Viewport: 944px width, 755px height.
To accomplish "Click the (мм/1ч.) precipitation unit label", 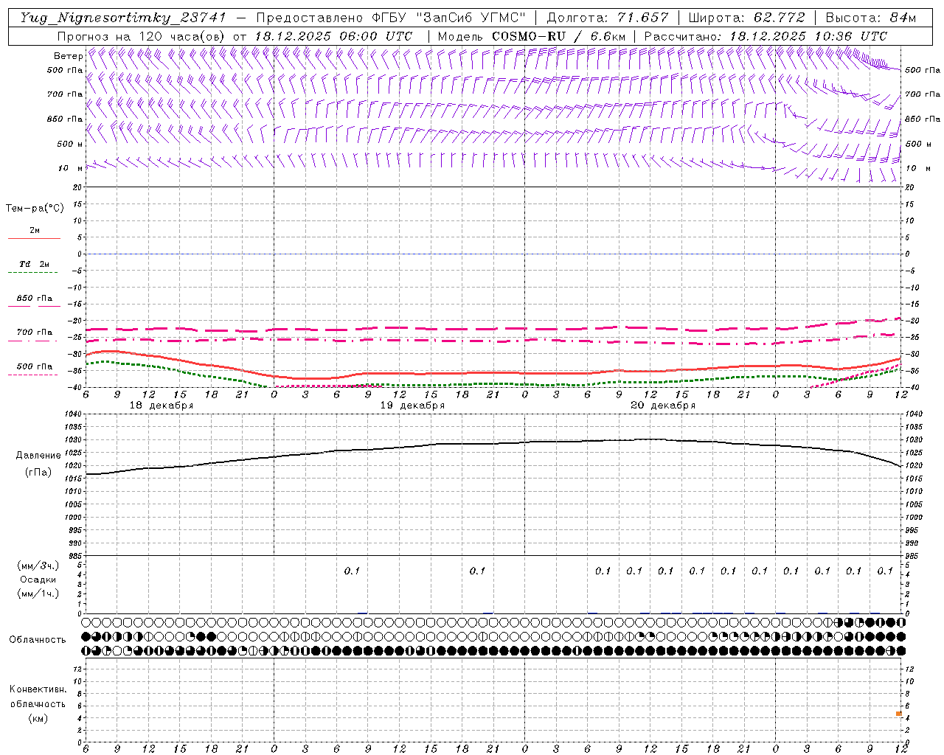I will pyautogui.click(x=38, y=594).
